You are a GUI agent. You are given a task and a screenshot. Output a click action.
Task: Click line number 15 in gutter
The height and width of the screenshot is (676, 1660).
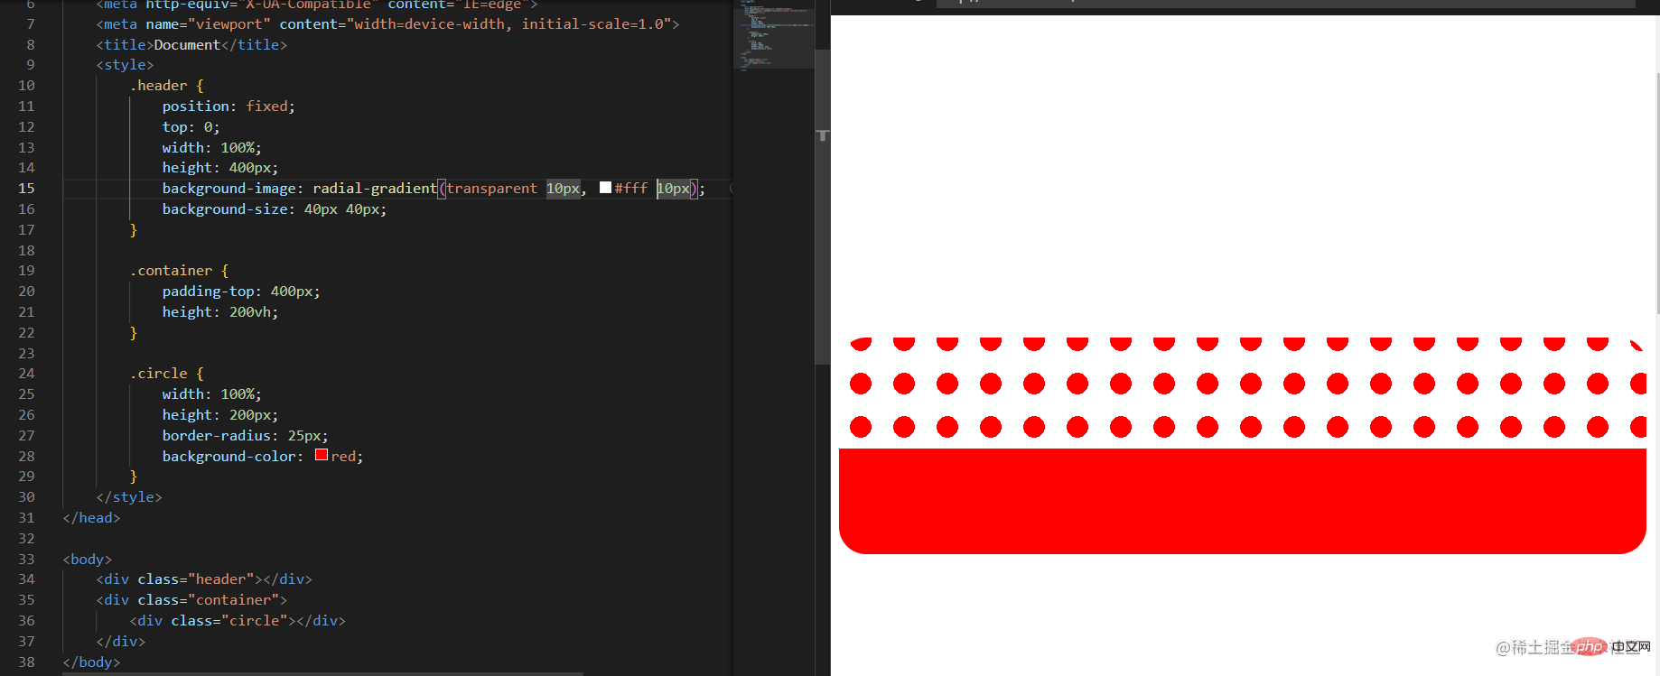(26, 188)
